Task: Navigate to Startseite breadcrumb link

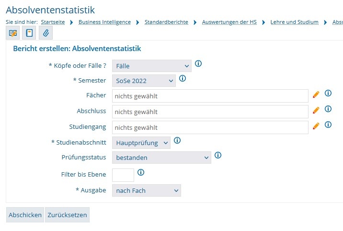Action: (53, 22)
